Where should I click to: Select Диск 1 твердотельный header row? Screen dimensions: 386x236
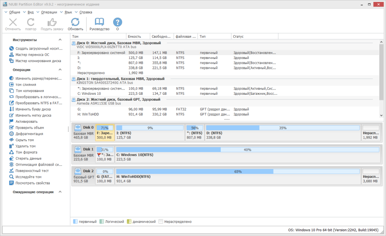[x=225, y=81]
